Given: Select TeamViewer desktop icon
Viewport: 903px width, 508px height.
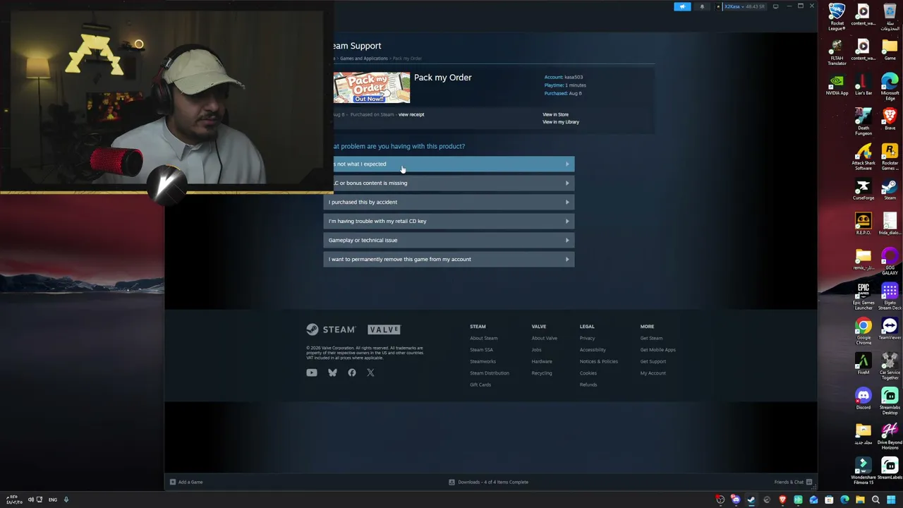Looking at the screenshot, I should (x=890, y=329).
